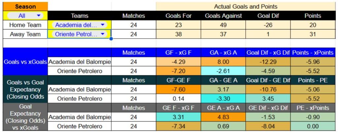
Task: Select the "Goals For" column header
Action: 178,16
